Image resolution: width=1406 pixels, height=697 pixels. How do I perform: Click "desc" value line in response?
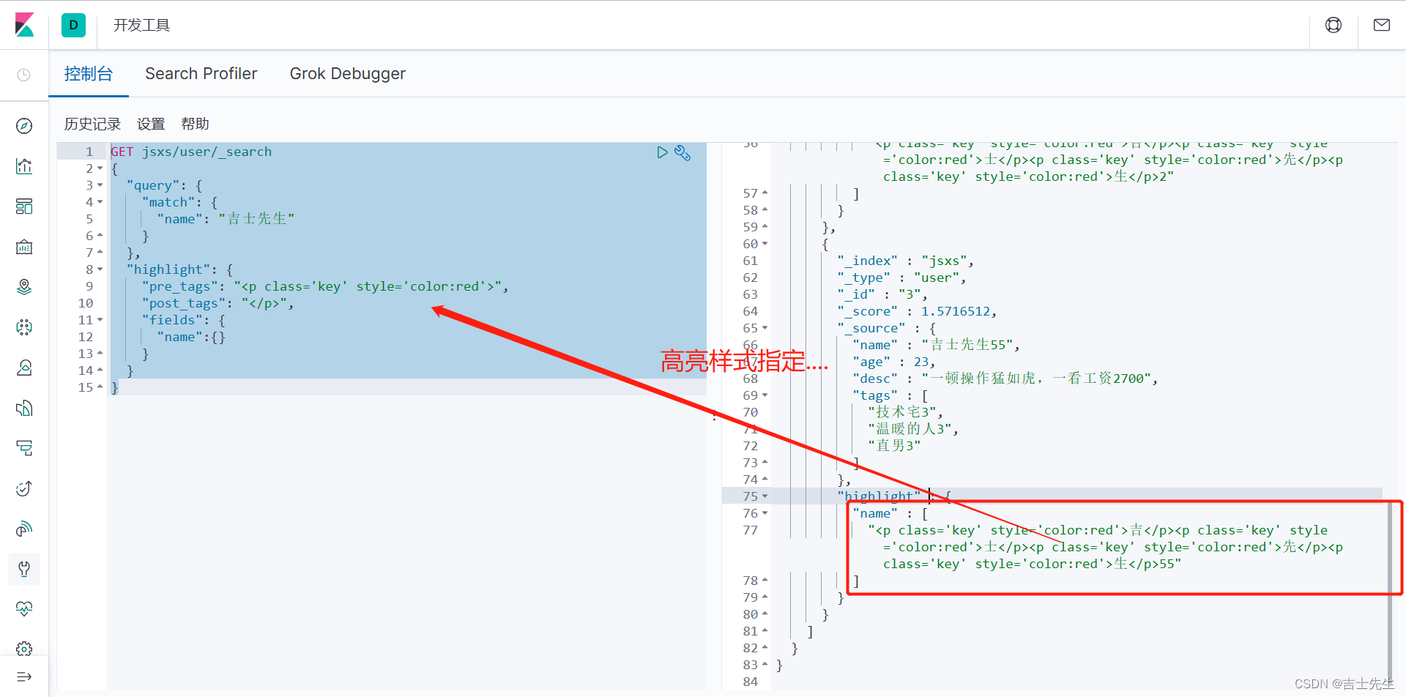(1005, 379)
